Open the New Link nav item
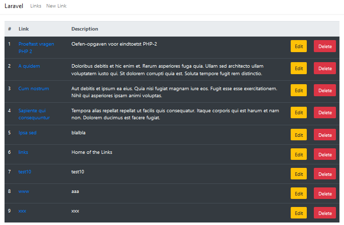The image size is (344, 225). [56, 6]
